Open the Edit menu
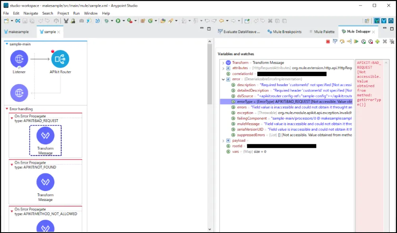Screen dimensions: 397x233 [16, 13]
